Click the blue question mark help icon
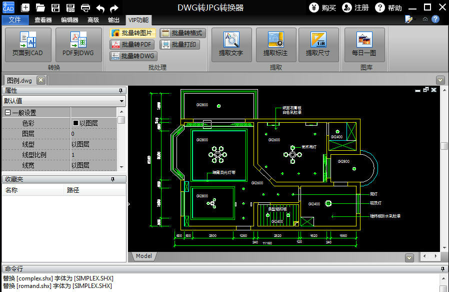Viewport: 449px width, 292px height. tap(435, 19)
